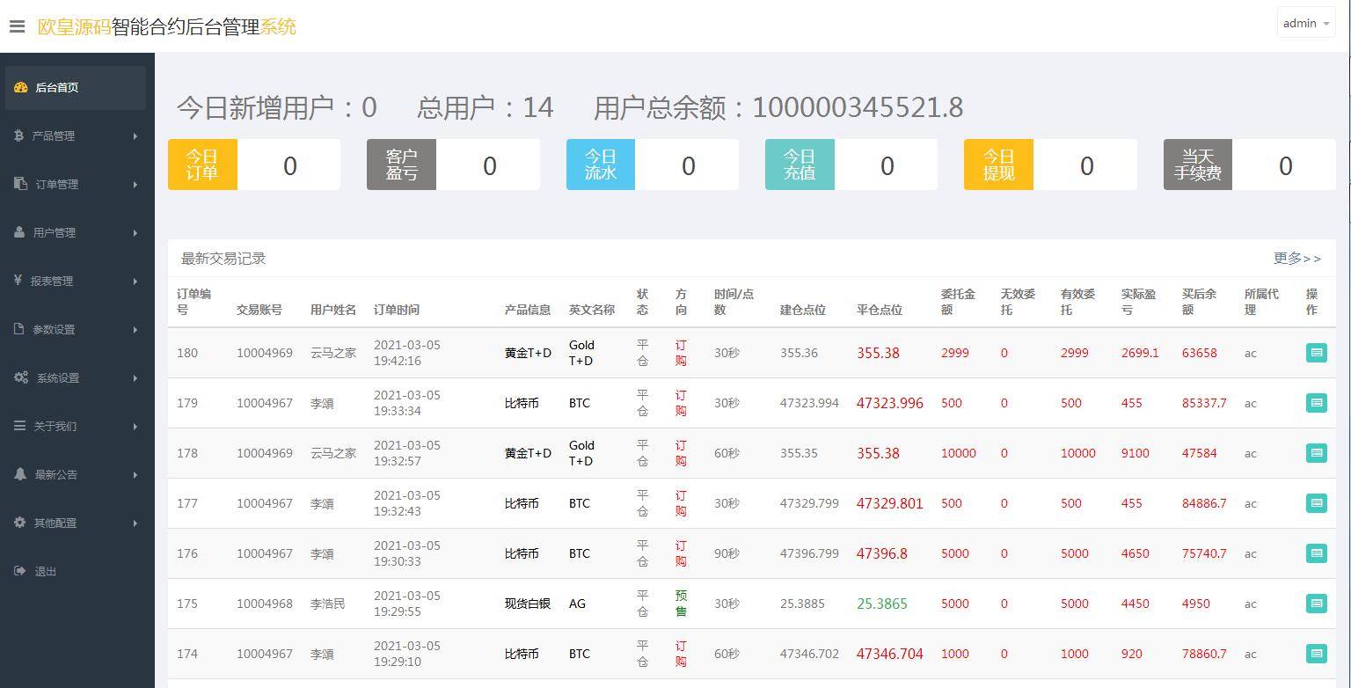
Task: Select the 订购 direction label on order 179
Action: [680, 403]
